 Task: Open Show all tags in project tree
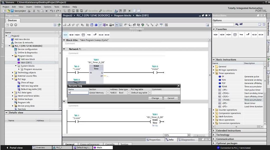click(27, 82)
